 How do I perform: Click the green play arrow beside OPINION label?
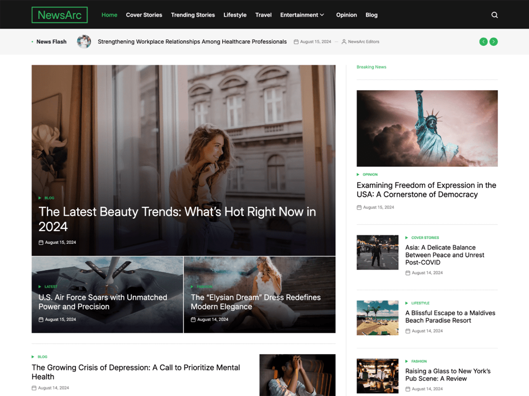pyautogui.click(x=358, y=174)
